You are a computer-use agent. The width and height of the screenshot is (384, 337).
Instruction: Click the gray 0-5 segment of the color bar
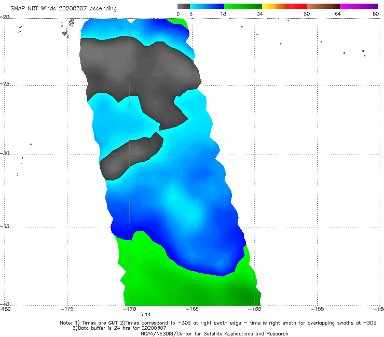[x=184, y=6]
